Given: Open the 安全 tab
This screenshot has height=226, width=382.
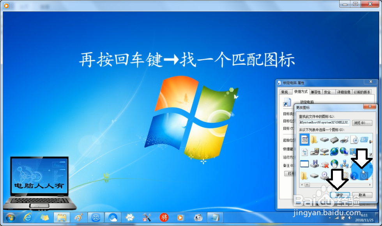Looking at the screenshot, I should (327, 92).
